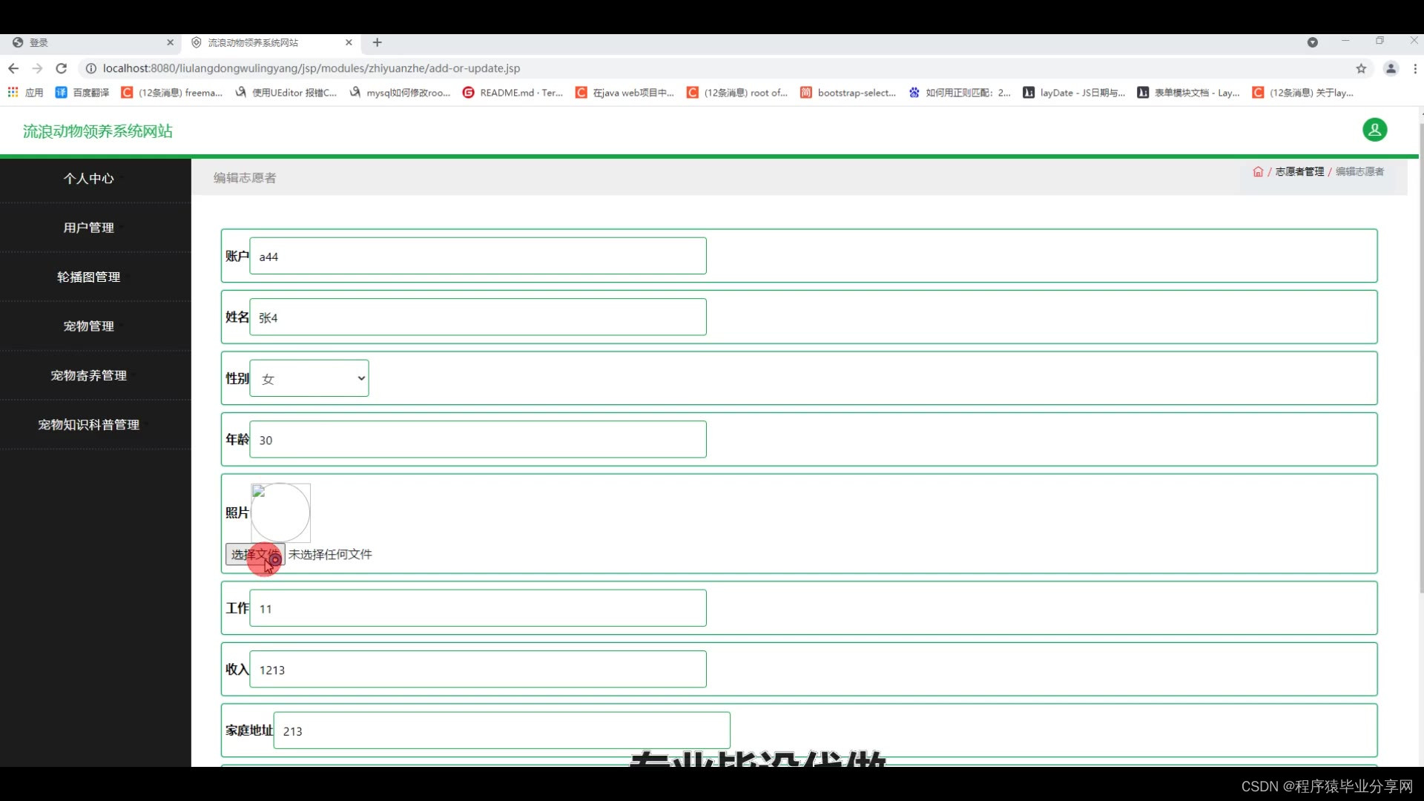Viewport: 1424px width, 801px height.
Task: Click the 选择文件 choose file button
Action: 254,554
